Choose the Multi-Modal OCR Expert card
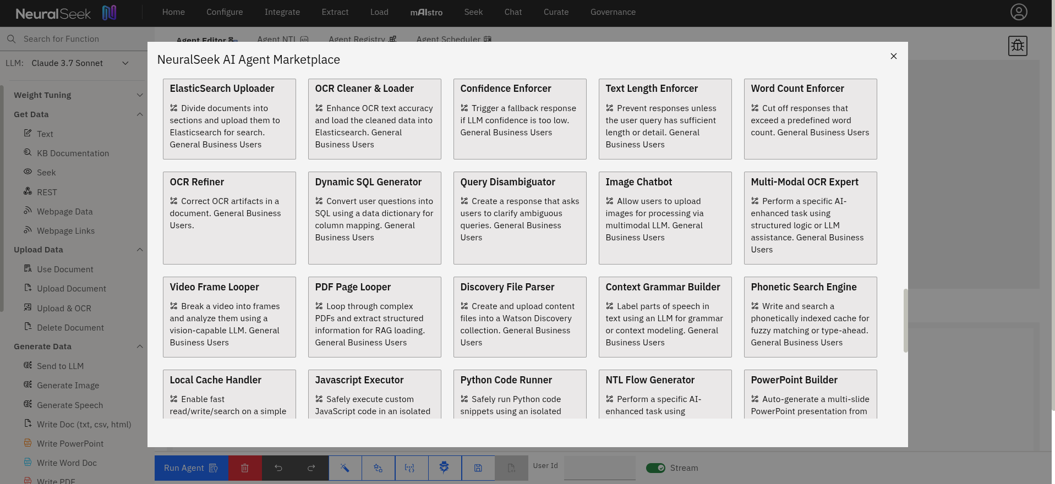The width and height of the screenshot is (1055, 484). point(811,218)
